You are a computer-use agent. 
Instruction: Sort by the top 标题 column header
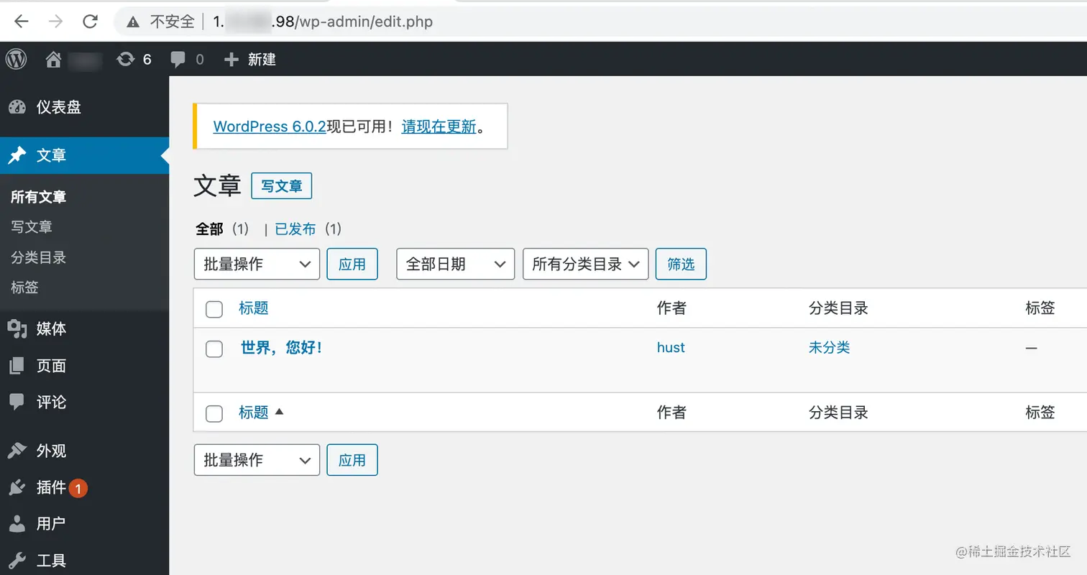point(254,308)
